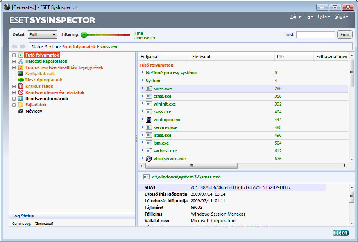
Task: Expand the Kritikus fájlok tree node
Action: 14,86
